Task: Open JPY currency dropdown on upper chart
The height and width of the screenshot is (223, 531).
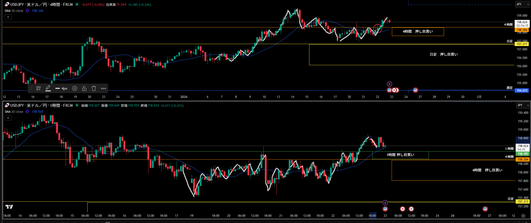Action: click(x=522, y=4)
